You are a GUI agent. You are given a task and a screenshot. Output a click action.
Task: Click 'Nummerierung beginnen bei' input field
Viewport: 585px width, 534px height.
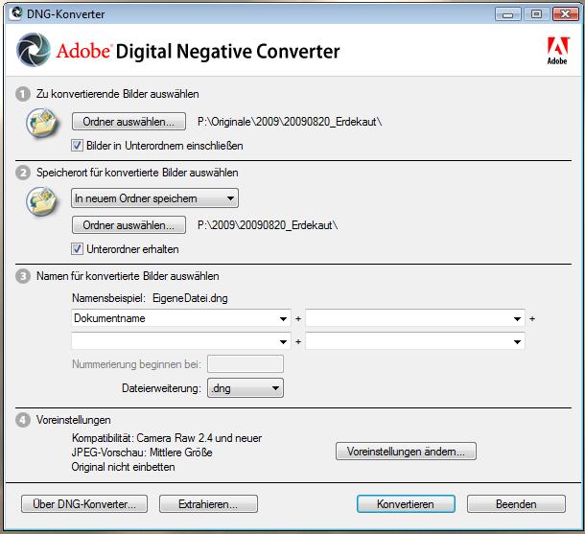coord(246,364)
